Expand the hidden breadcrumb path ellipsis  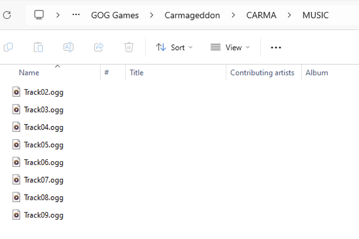click(76, 15)
